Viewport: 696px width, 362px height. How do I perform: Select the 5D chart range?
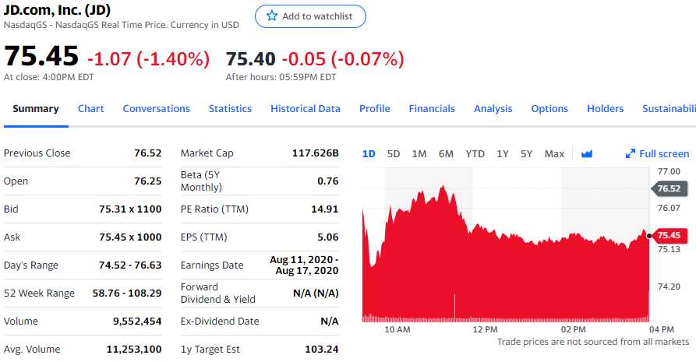pyautogui.click(x=394, y=153)
